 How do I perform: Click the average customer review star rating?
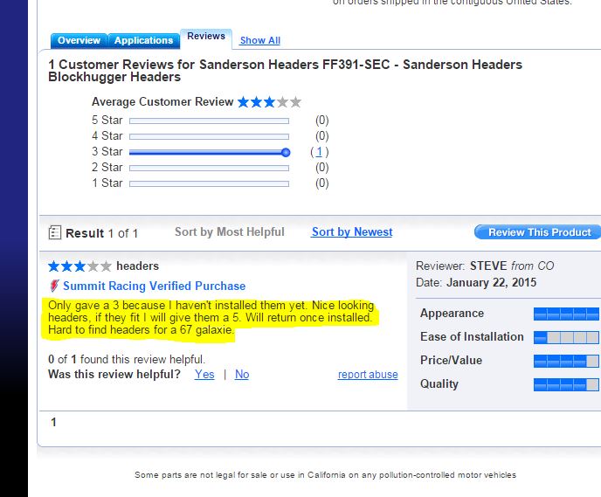[269, 102]
